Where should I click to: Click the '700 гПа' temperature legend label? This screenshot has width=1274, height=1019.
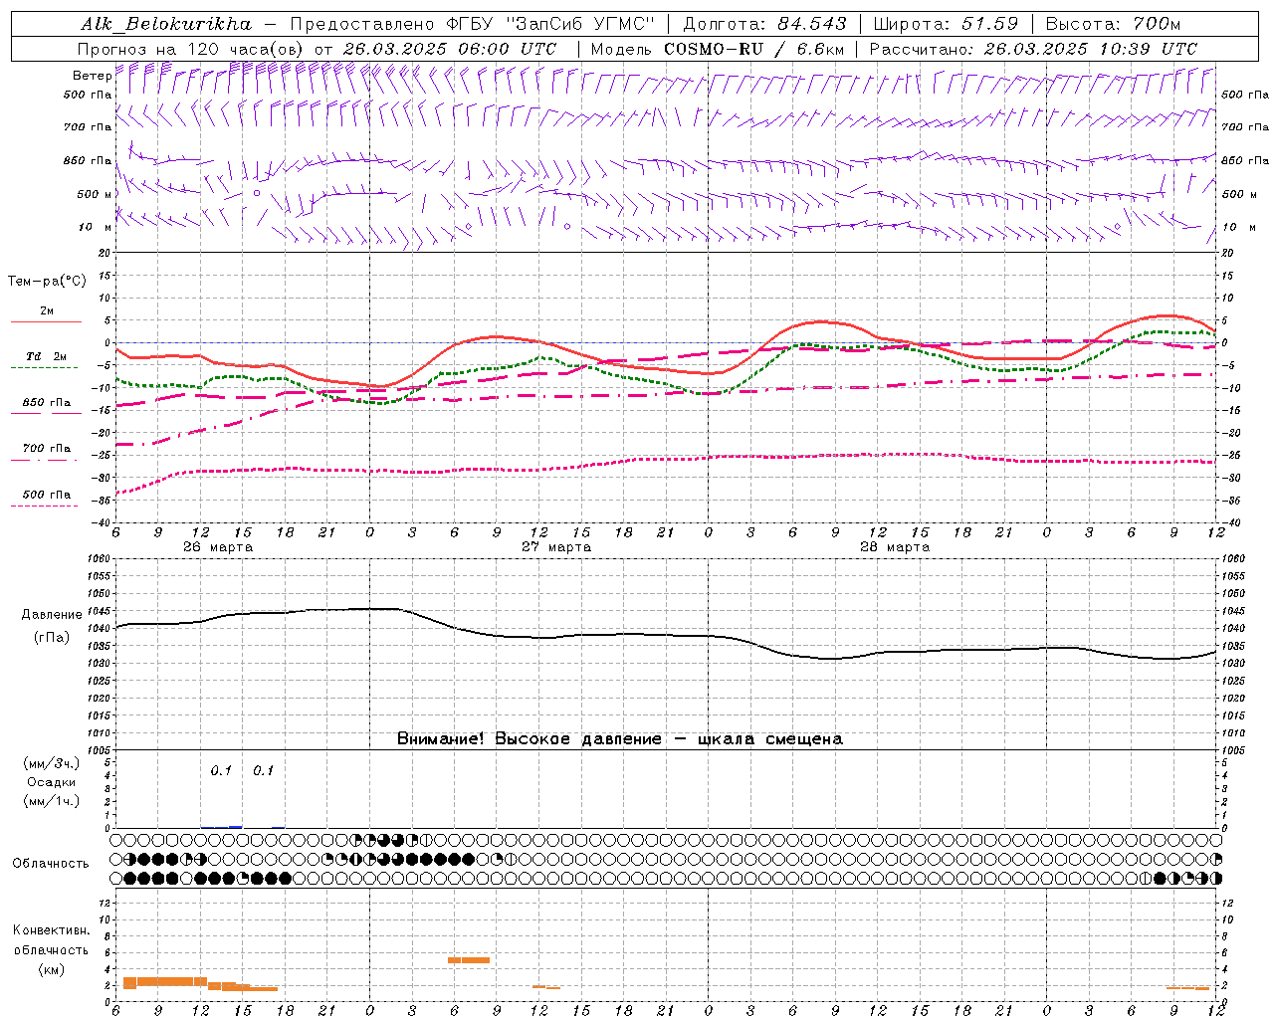(x=47, y=448)
